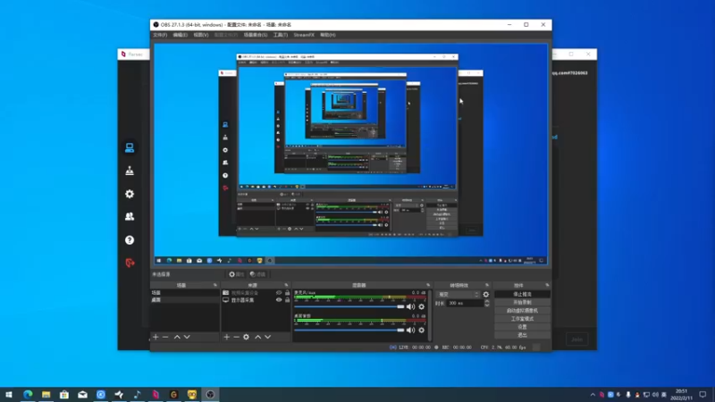Open the 工具(T) menu
This screenshot has height=402, width=715.
(x=281, y=35)
